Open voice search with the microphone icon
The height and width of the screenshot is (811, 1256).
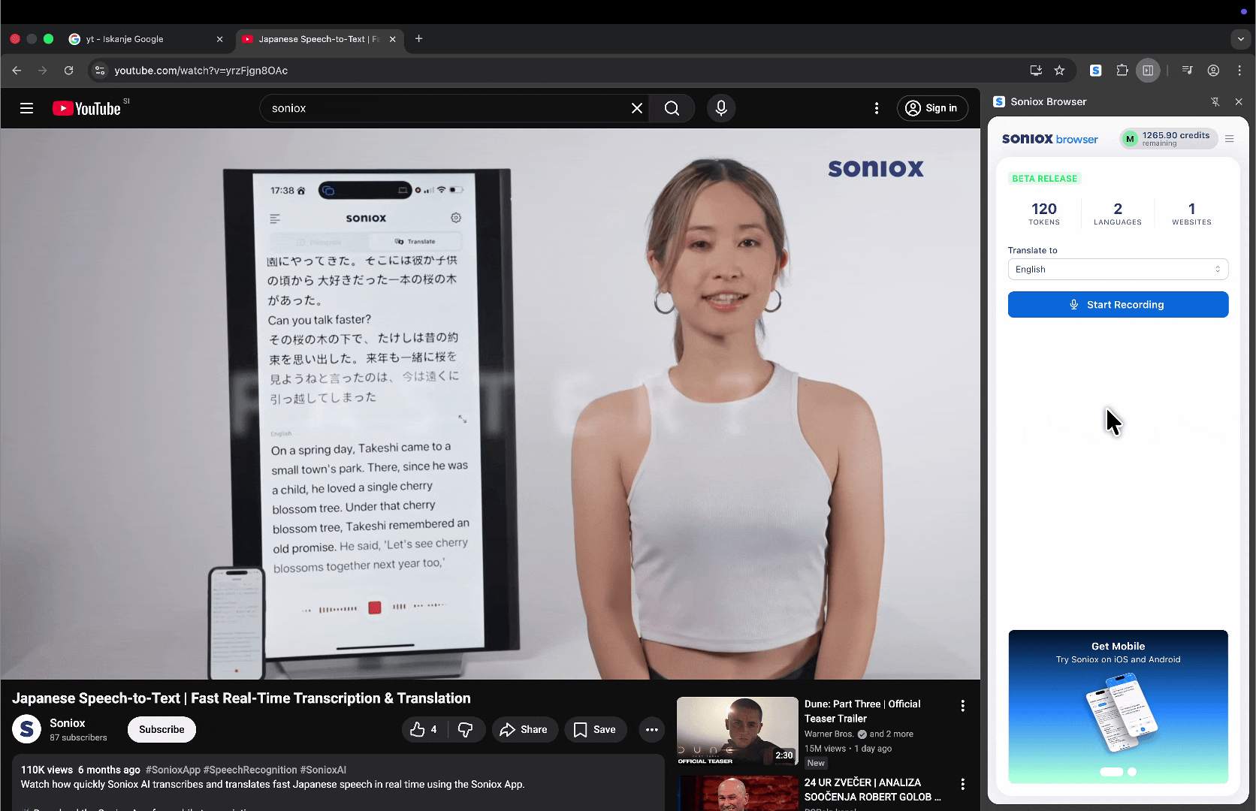tap(720, 108)
